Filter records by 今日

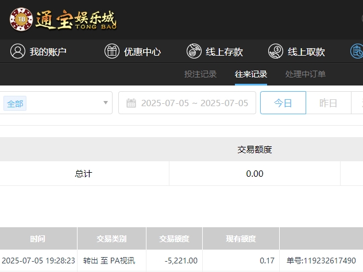[283, 103]
